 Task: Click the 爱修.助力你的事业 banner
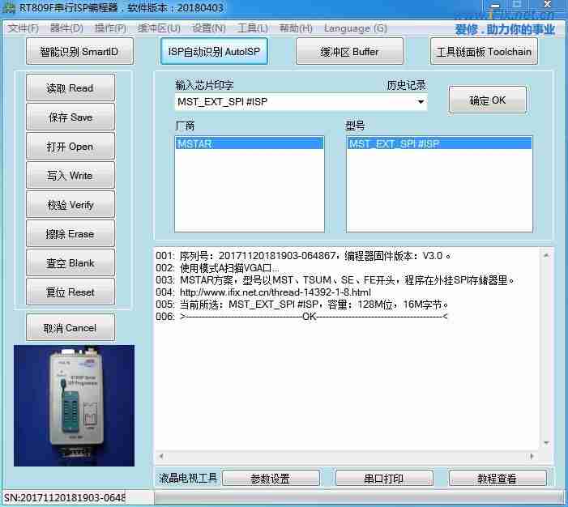[505, 29]
